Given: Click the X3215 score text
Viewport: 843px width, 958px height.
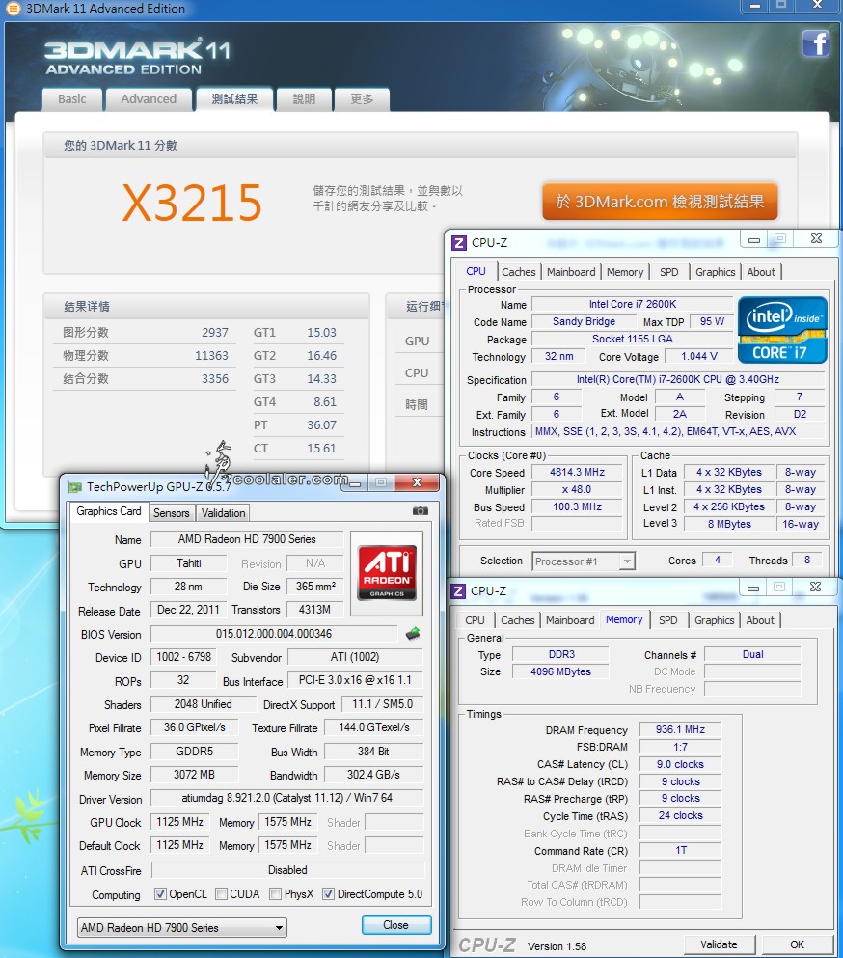Looking at the screenshot, I should 192,203.
